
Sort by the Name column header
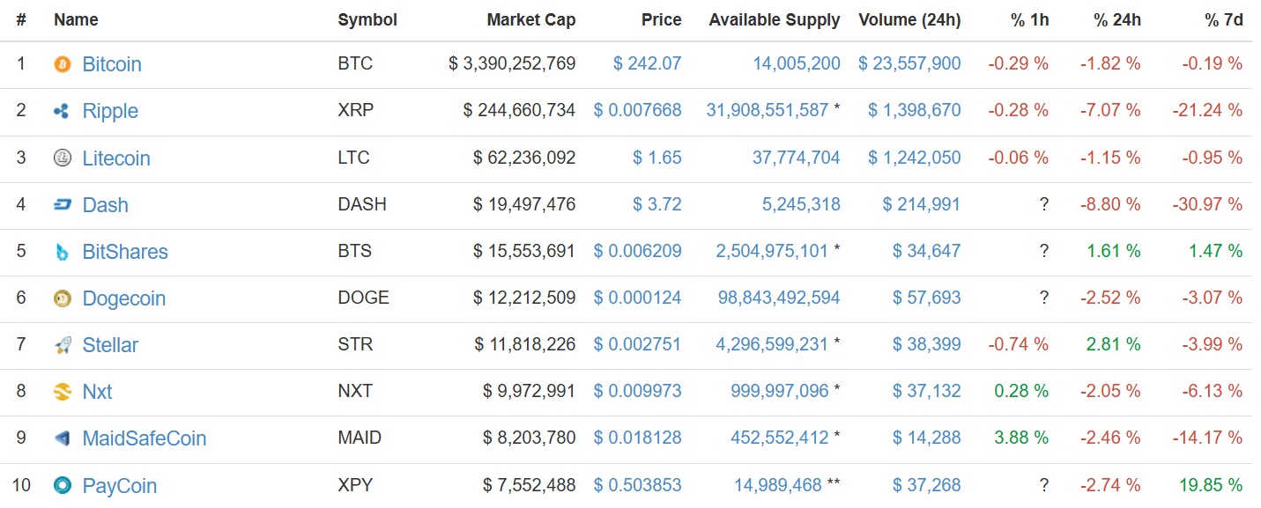(x=76, y=19)
